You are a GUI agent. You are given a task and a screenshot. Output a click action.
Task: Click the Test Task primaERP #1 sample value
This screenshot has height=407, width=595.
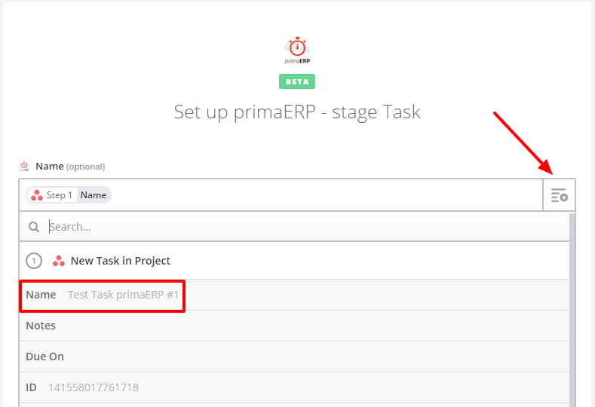click(x=123, y=295)
